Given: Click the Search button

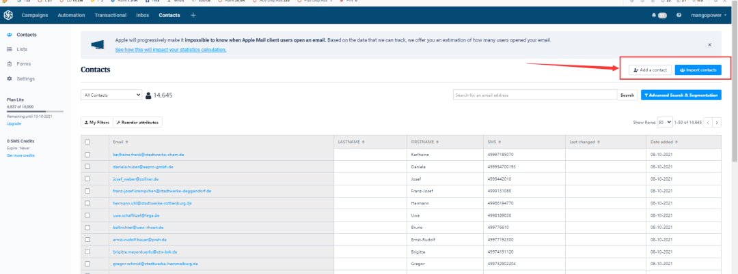Looking at the screenshot, I should click(627, 95).
